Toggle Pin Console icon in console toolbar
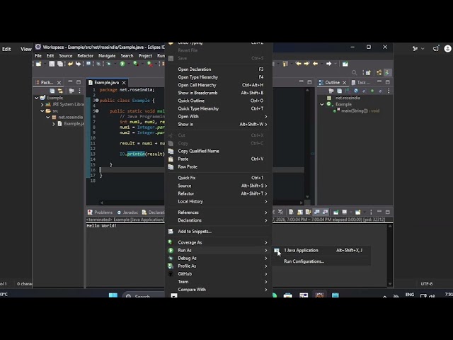This screenshot has width=453, height=340. tap(336, 212)
